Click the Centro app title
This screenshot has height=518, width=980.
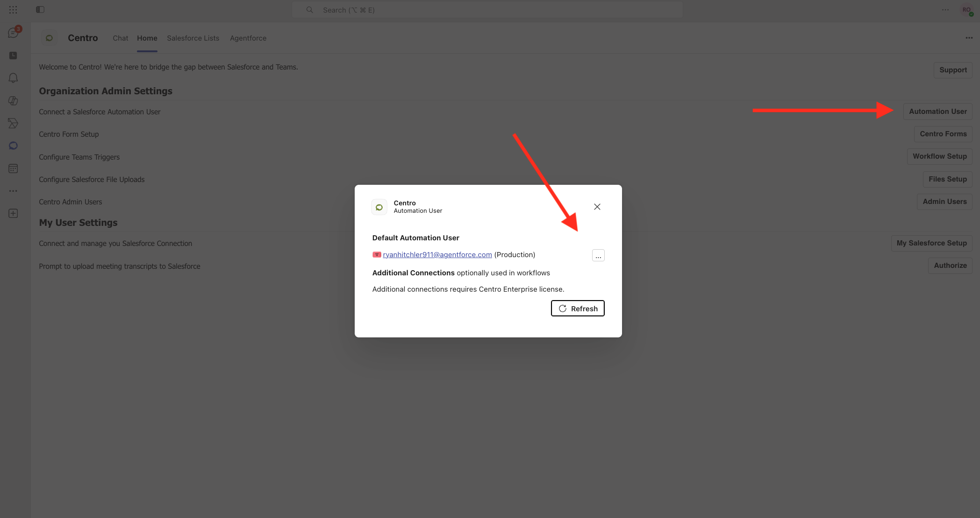pos(83,38)
